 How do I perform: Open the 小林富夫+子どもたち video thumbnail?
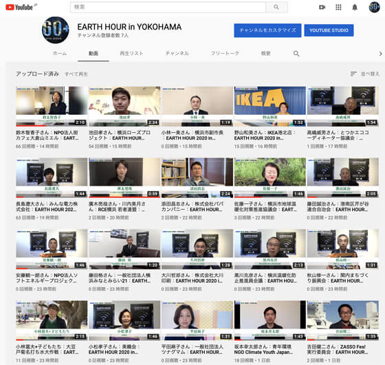tap(52, 320)
